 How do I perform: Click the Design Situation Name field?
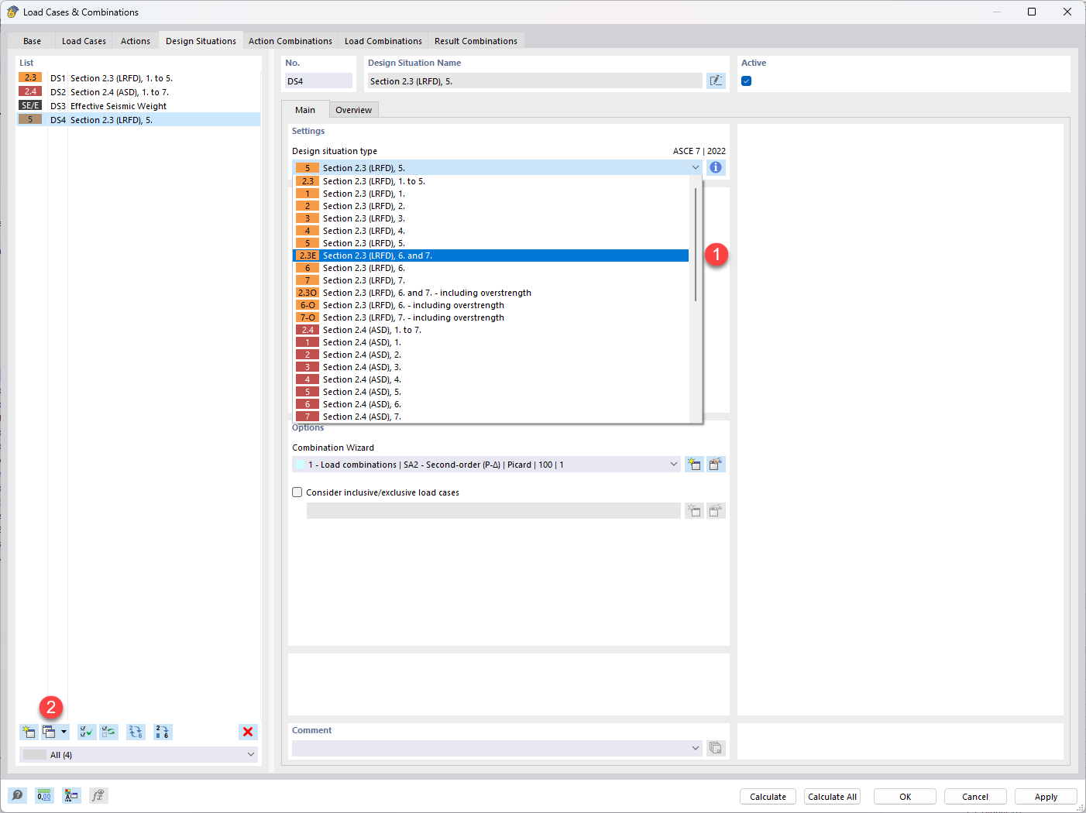pyautogui.click(x=534, y=81)
